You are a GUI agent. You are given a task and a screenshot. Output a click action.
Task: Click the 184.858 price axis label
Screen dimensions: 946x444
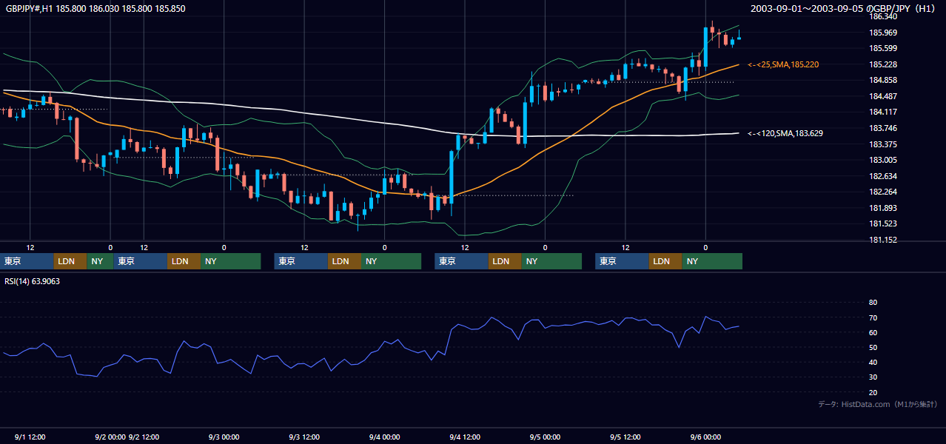[883, 81]
